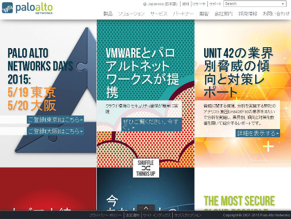Click the クラウド環境のセキュリティ確保 description text
The height and width of the screenshot is (219, 291).
142,109
